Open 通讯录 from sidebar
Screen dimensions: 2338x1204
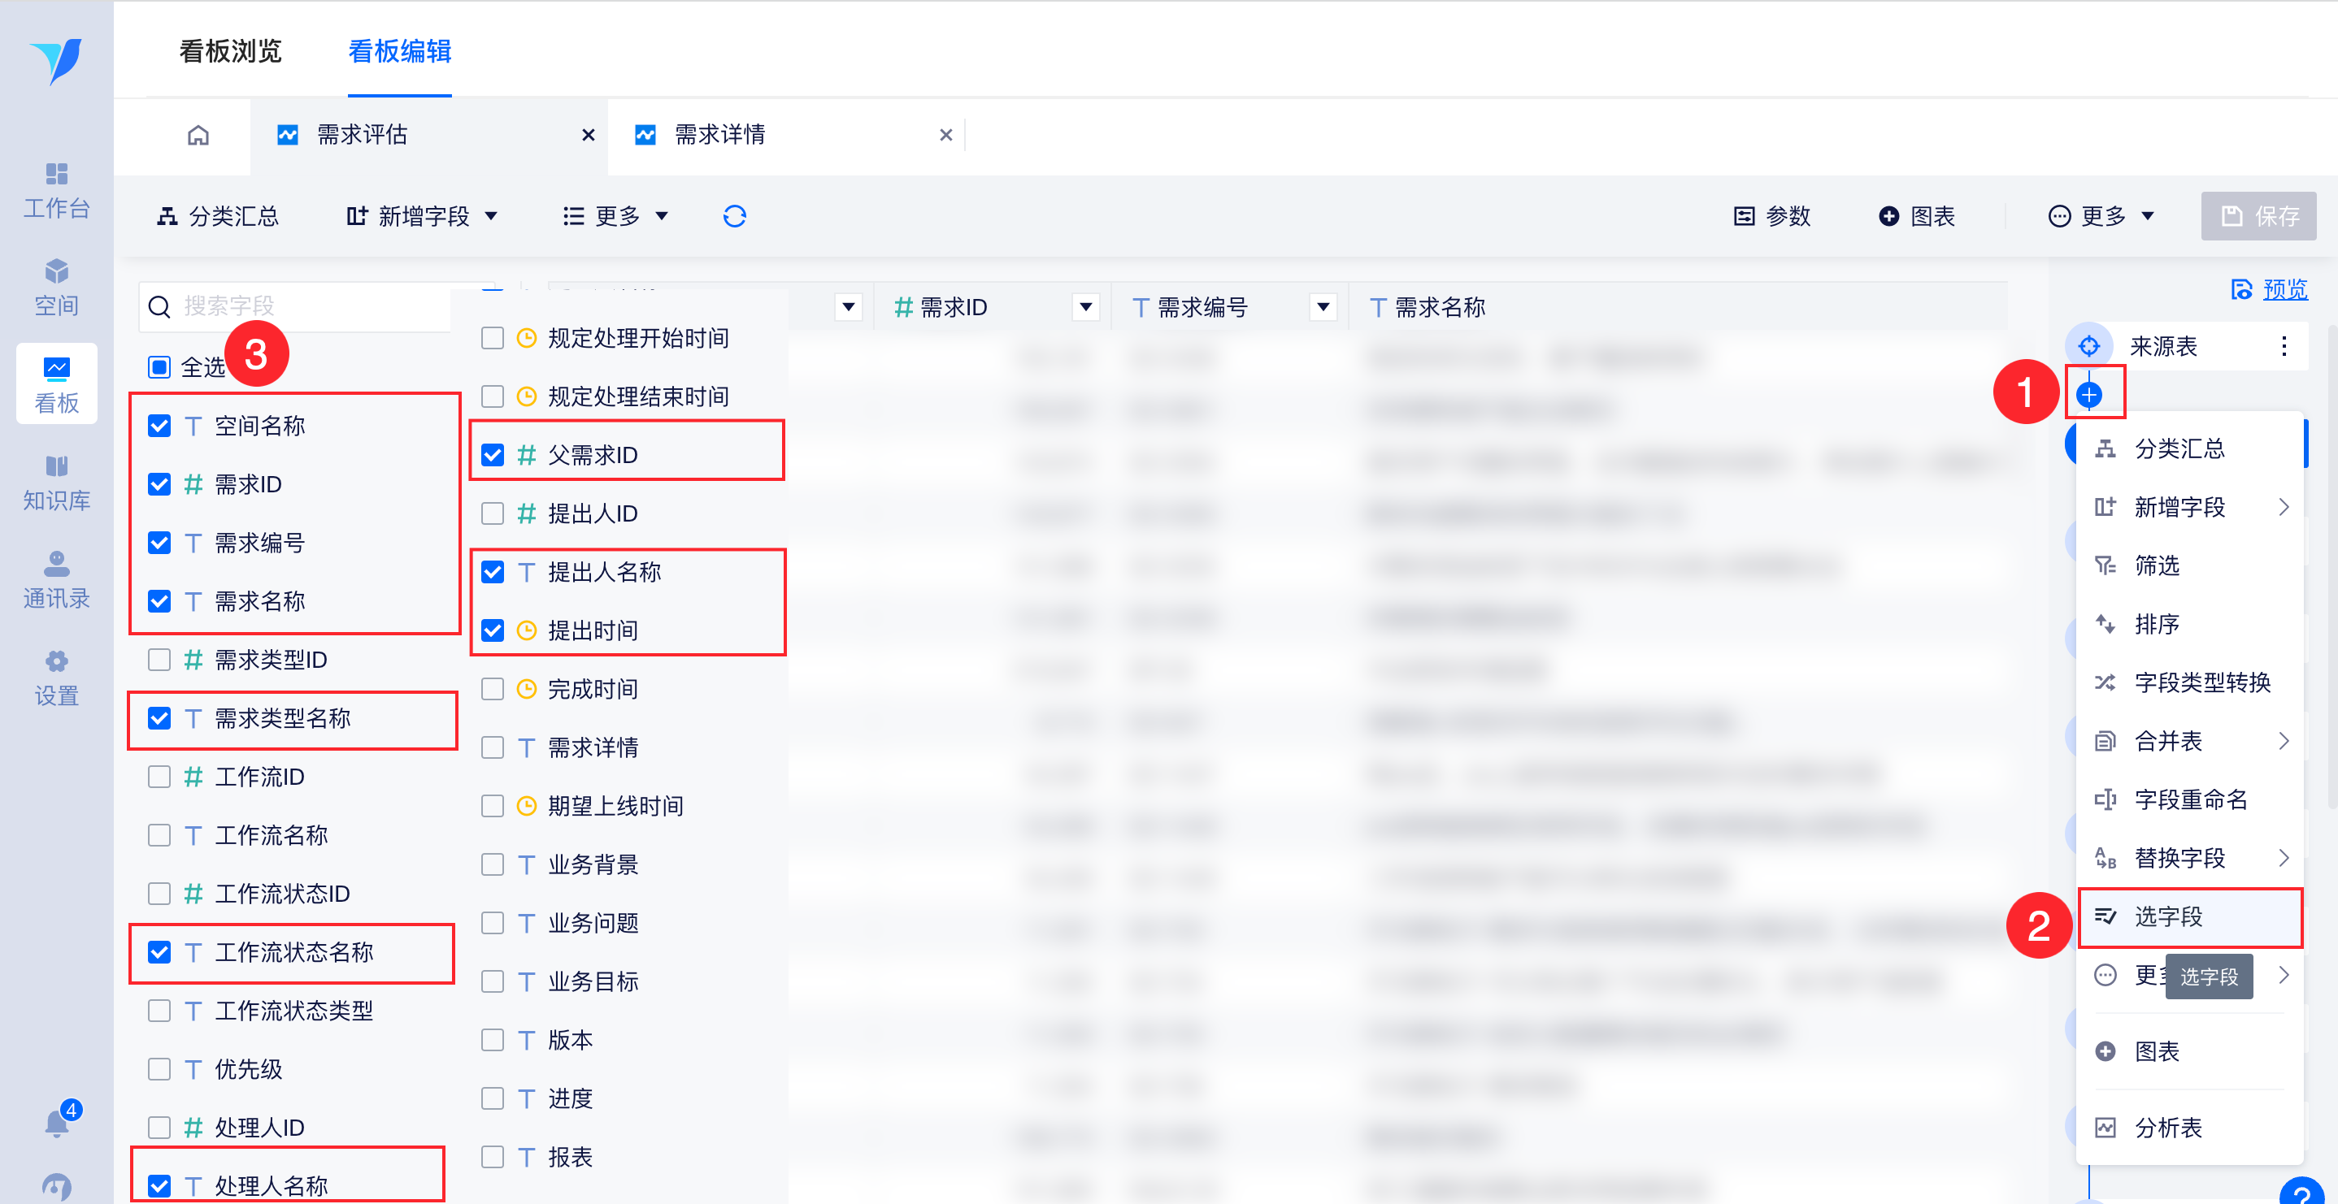coord(56,581)
